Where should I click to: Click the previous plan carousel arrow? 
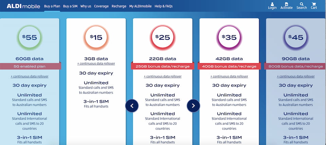(132, 106)
